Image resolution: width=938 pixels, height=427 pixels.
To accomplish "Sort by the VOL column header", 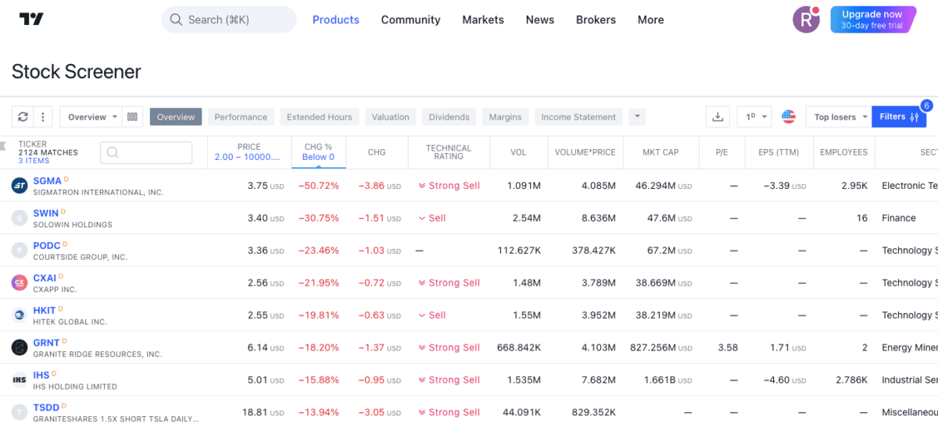I will [518, 152].
